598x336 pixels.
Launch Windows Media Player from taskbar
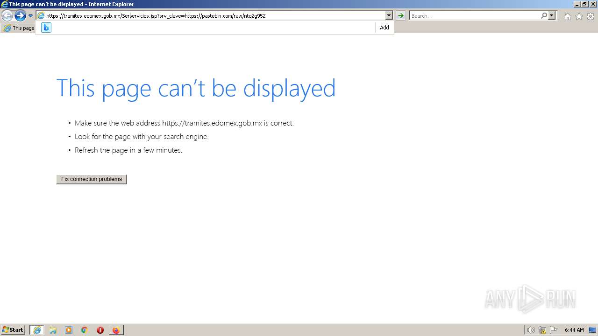coord(69,330)
